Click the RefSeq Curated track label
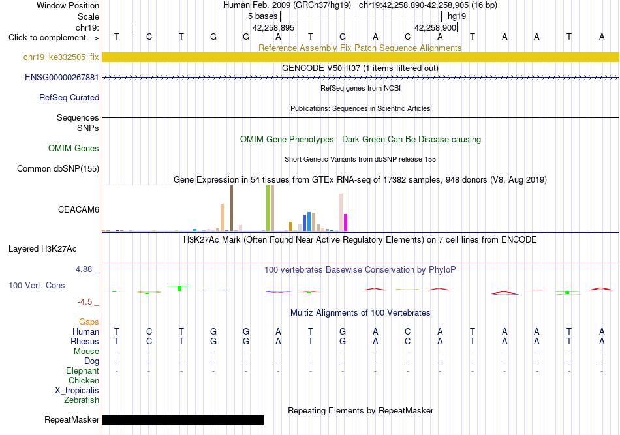The height and width of the screenshot is (435, 620). (69, 98)
